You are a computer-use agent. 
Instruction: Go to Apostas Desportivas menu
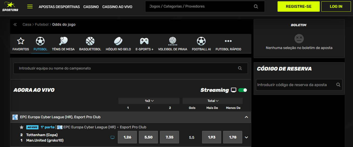tap(59, 7)
